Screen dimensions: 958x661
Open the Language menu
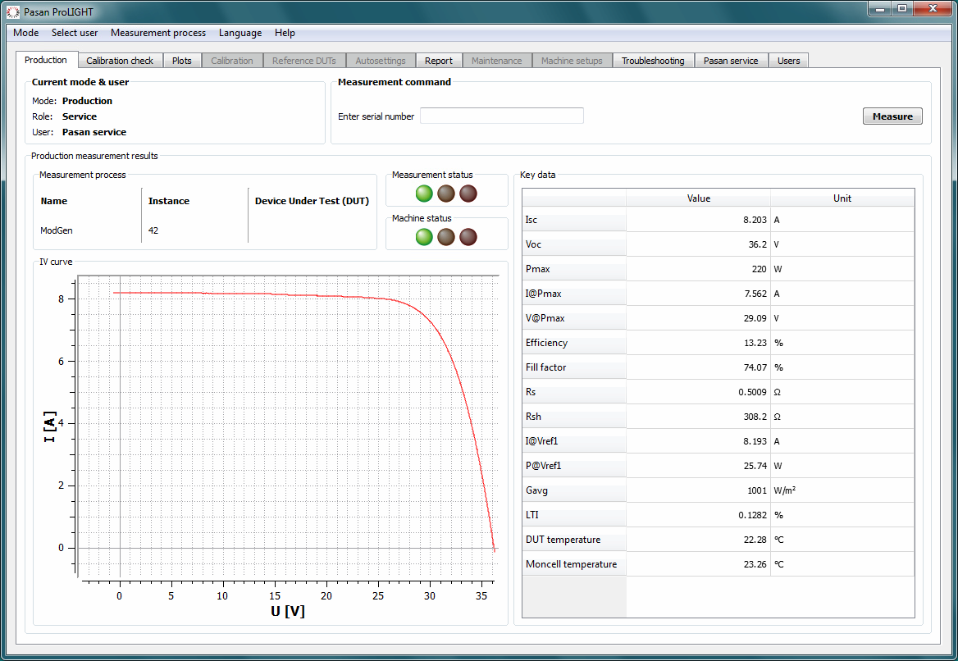coord(240,33)
